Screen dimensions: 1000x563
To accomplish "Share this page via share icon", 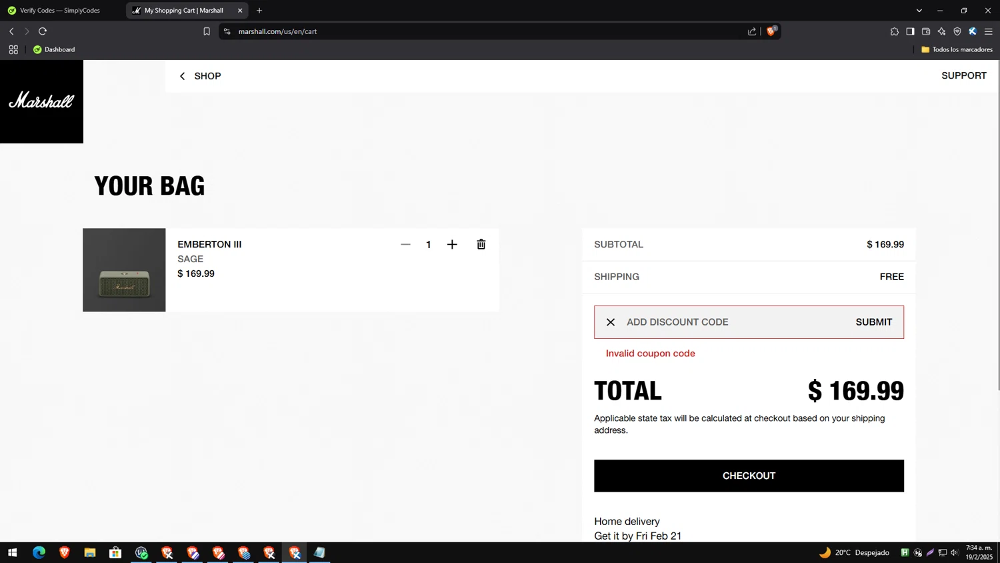I will click(x=752, y=31).
